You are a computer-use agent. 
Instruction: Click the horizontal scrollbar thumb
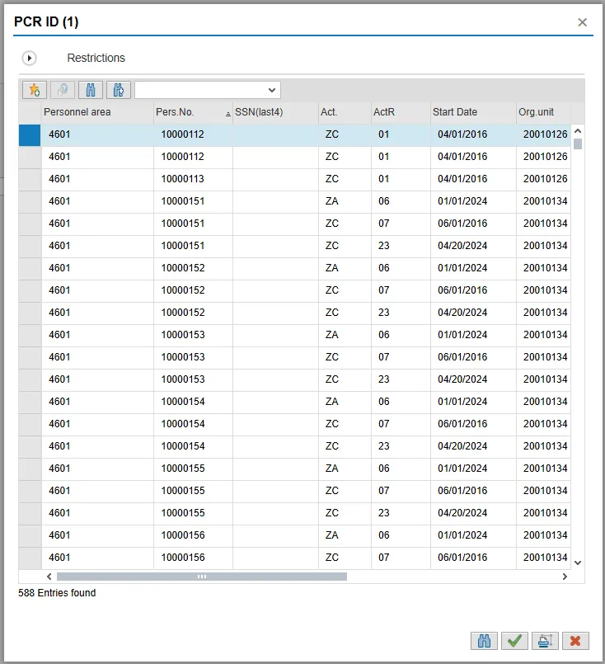coord(202,577)
